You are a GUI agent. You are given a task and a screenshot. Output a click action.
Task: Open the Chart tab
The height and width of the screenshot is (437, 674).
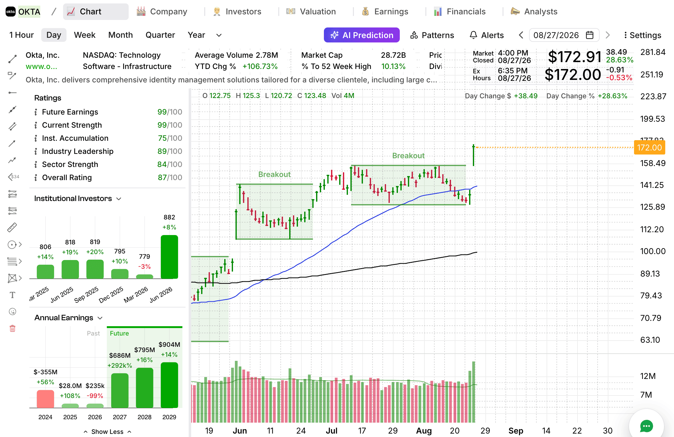click(96, 12)
